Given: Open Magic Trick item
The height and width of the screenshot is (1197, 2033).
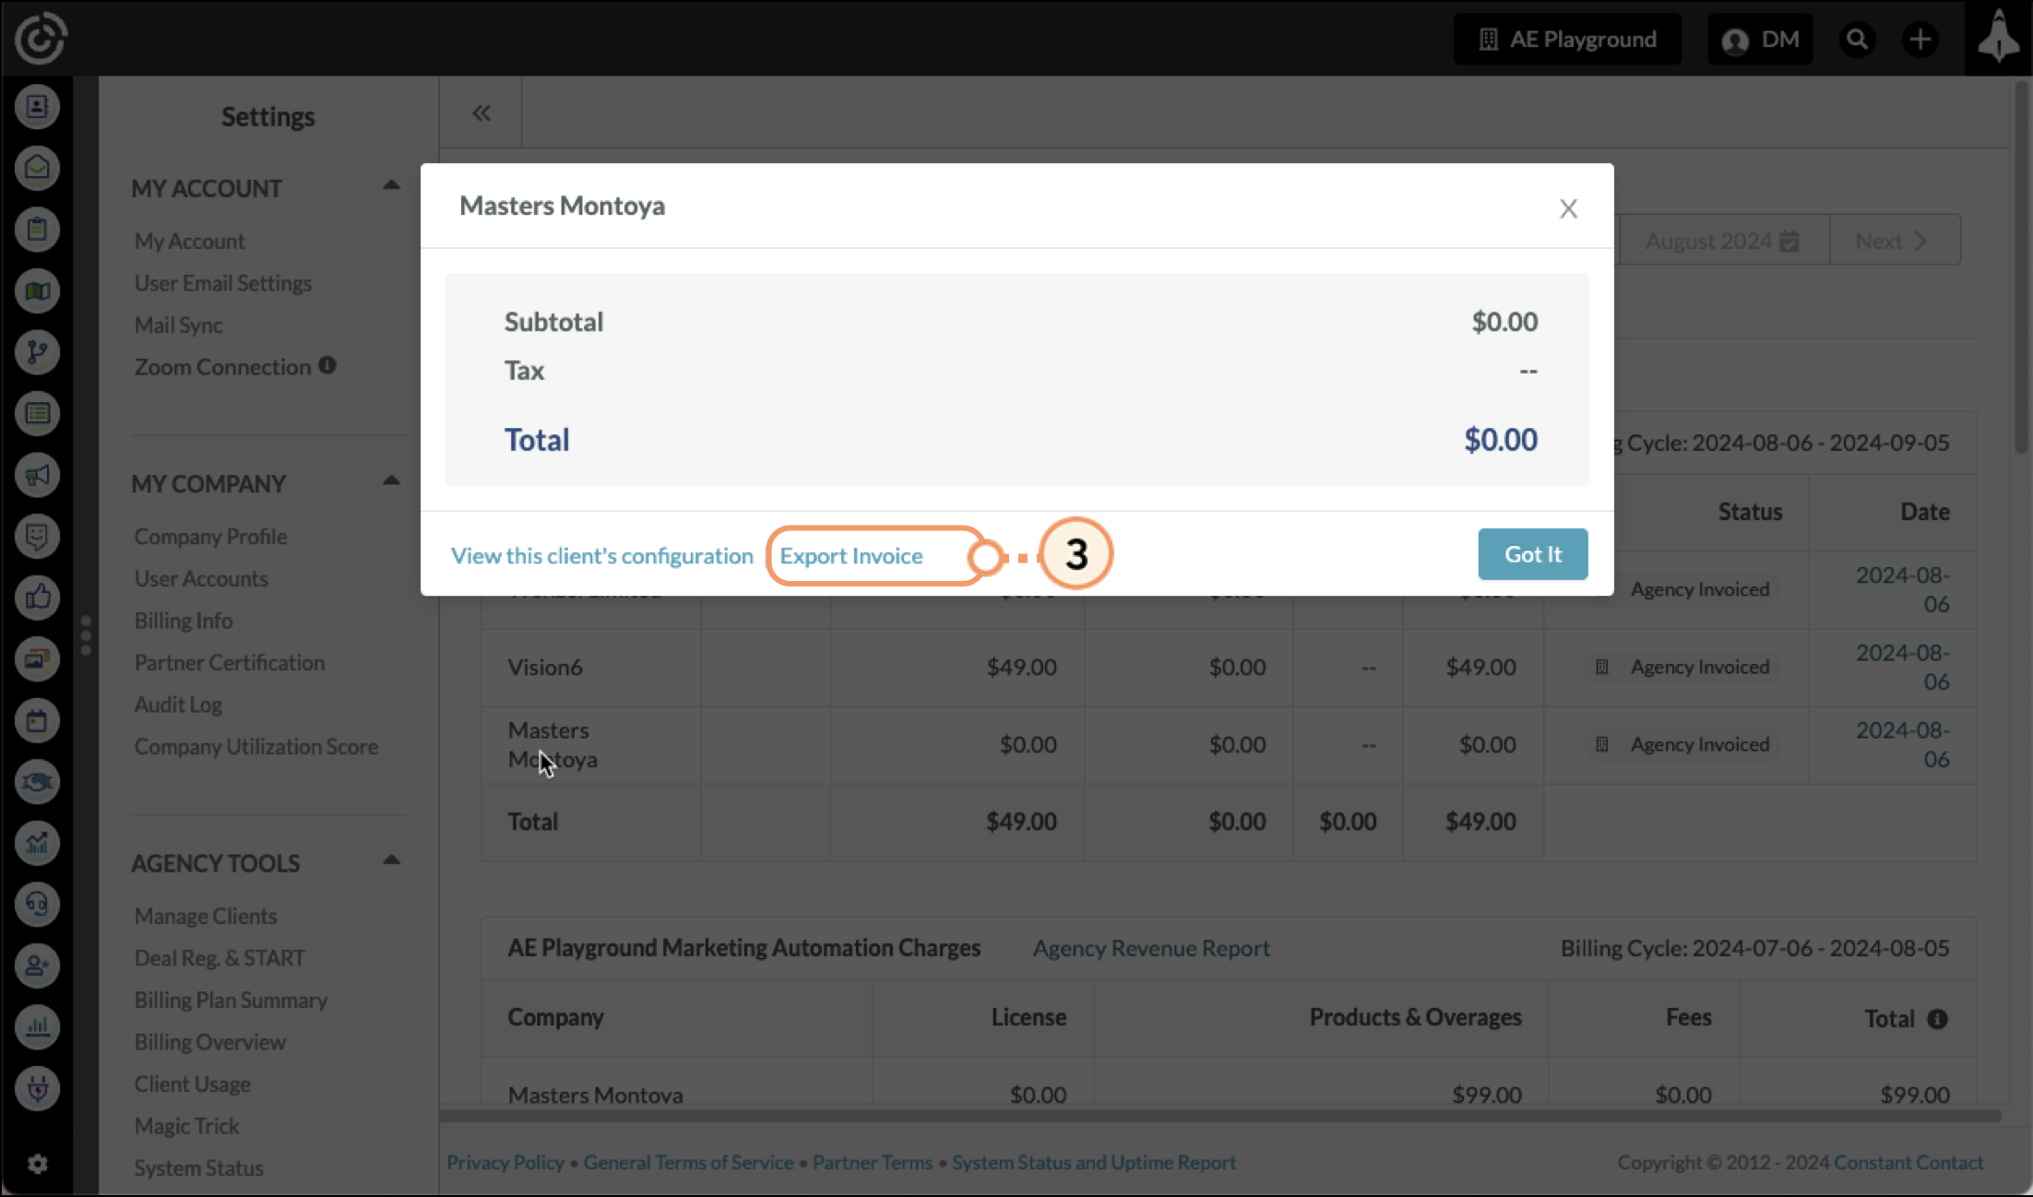Looking at the screenshot, I should click(x=186, y=1126).
